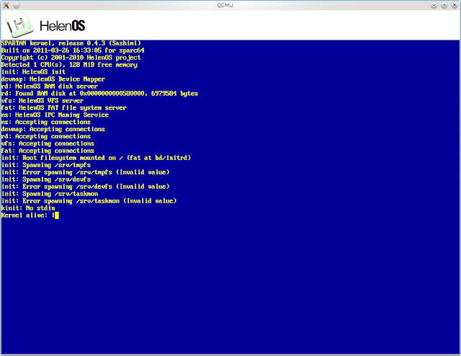The image size is (461, 356).
Task: Click the Copyright 2001-2010 HelenOS project line
Action: 71,58
